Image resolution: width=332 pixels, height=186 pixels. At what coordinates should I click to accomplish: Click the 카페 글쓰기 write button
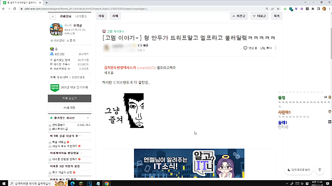69,99
